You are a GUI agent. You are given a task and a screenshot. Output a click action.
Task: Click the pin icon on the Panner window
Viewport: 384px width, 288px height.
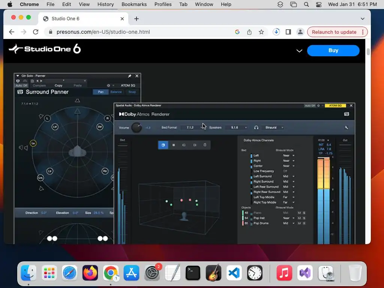pyautogui.click(x=129, y=76)
